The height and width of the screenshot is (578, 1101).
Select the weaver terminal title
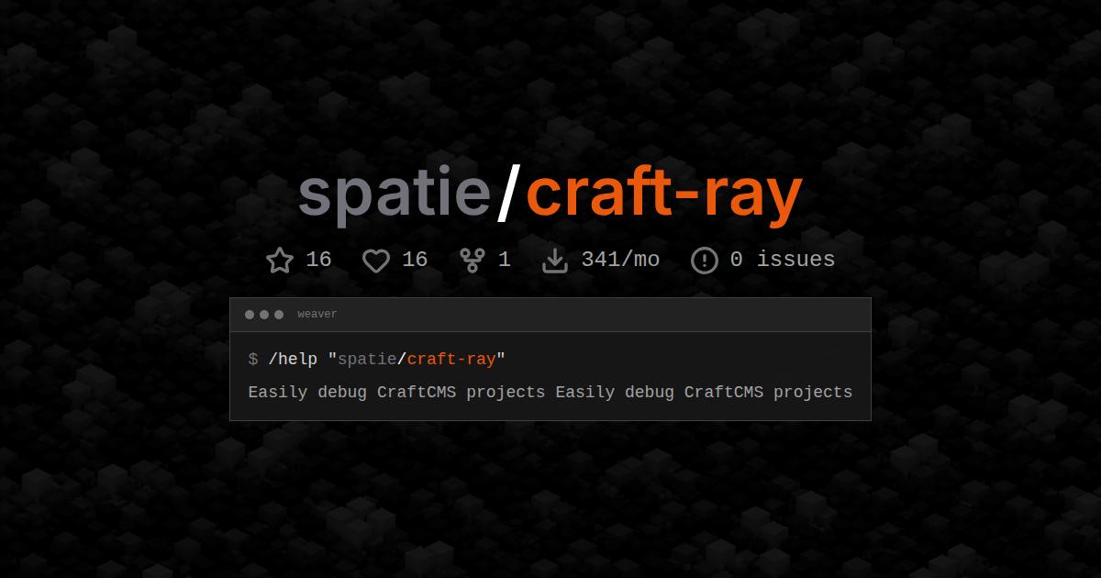click(317, 314)
